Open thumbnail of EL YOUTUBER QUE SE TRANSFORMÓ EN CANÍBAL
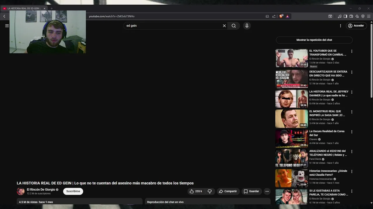 pos(291,58)
